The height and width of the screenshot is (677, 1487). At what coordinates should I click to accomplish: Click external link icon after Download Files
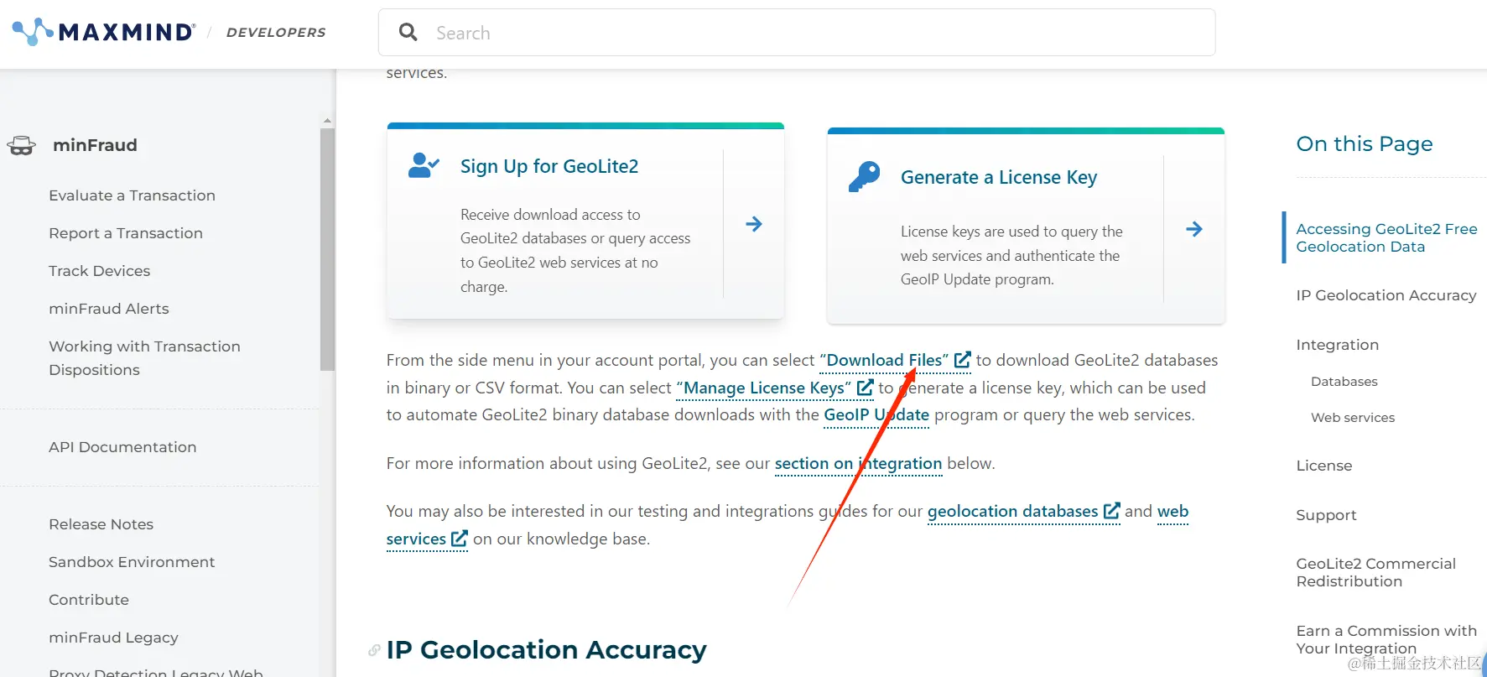[x=963, y=360]
